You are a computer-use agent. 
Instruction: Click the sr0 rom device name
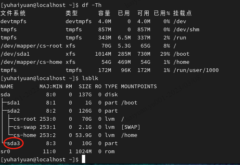(5, 152)
